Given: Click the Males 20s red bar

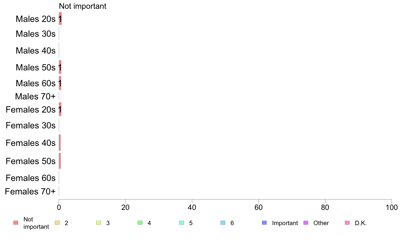Looking at the screenshot, I should coord(60,19).
